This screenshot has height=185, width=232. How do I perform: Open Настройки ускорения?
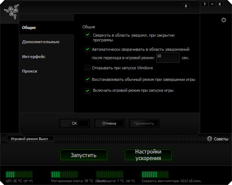[x=148, y=155]
